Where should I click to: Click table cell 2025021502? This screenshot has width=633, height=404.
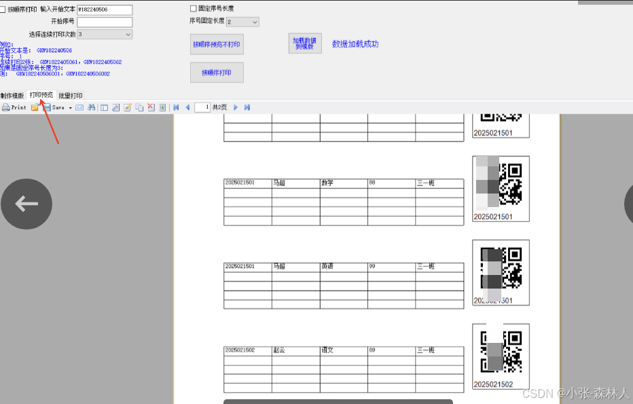pos(248,351)
